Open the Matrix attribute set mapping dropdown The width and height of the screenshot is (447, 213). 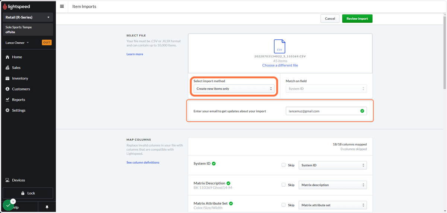(x=333, y=205)
